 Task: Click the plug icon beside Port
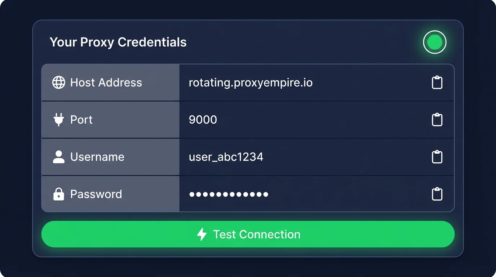[x=59, y=120]
